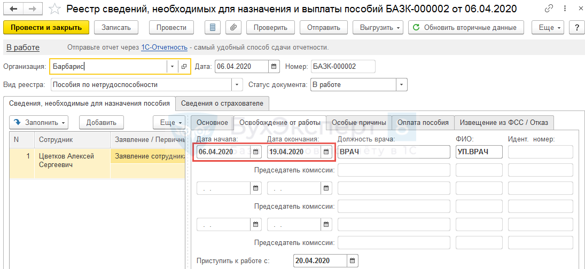Viewport: 585px width, 269px height.
Task: Switch to Сведения о страхователе tab
Action: pyautogui.click(x=223, y=104)
